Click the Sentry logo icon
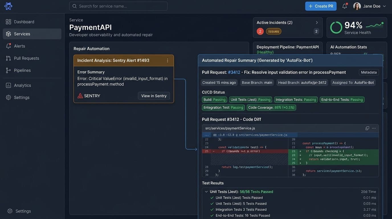 point(80,96)
